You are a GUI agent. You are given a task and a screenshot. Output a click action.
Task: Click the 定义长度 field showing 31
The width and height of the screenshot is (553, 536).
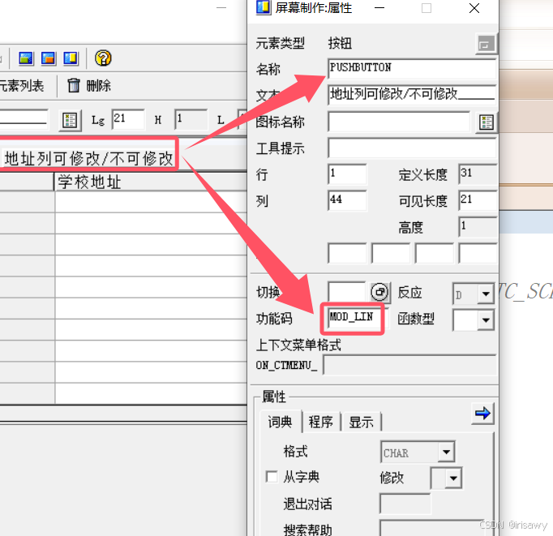(478, 174)
